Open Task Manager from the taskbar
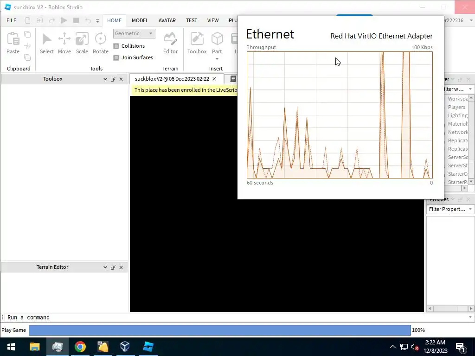 click(x=57, y=347)
